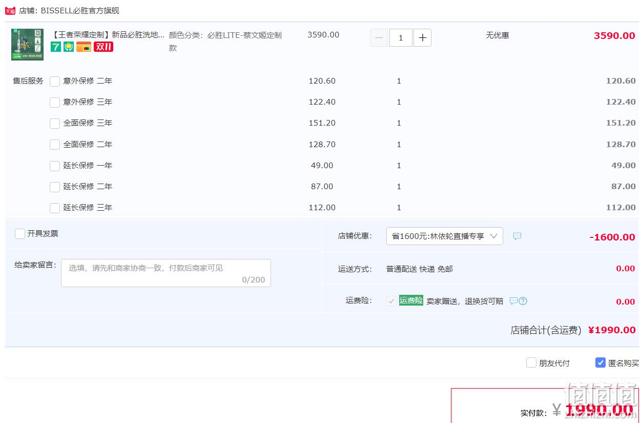Click the -1600.00 discount amount
Image resolution: width=641 pixels, height=423 pixels.
point(612,237)
